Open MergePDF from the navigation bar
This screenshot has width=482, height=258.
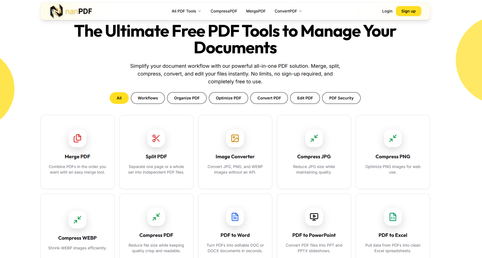click(256, 11)
